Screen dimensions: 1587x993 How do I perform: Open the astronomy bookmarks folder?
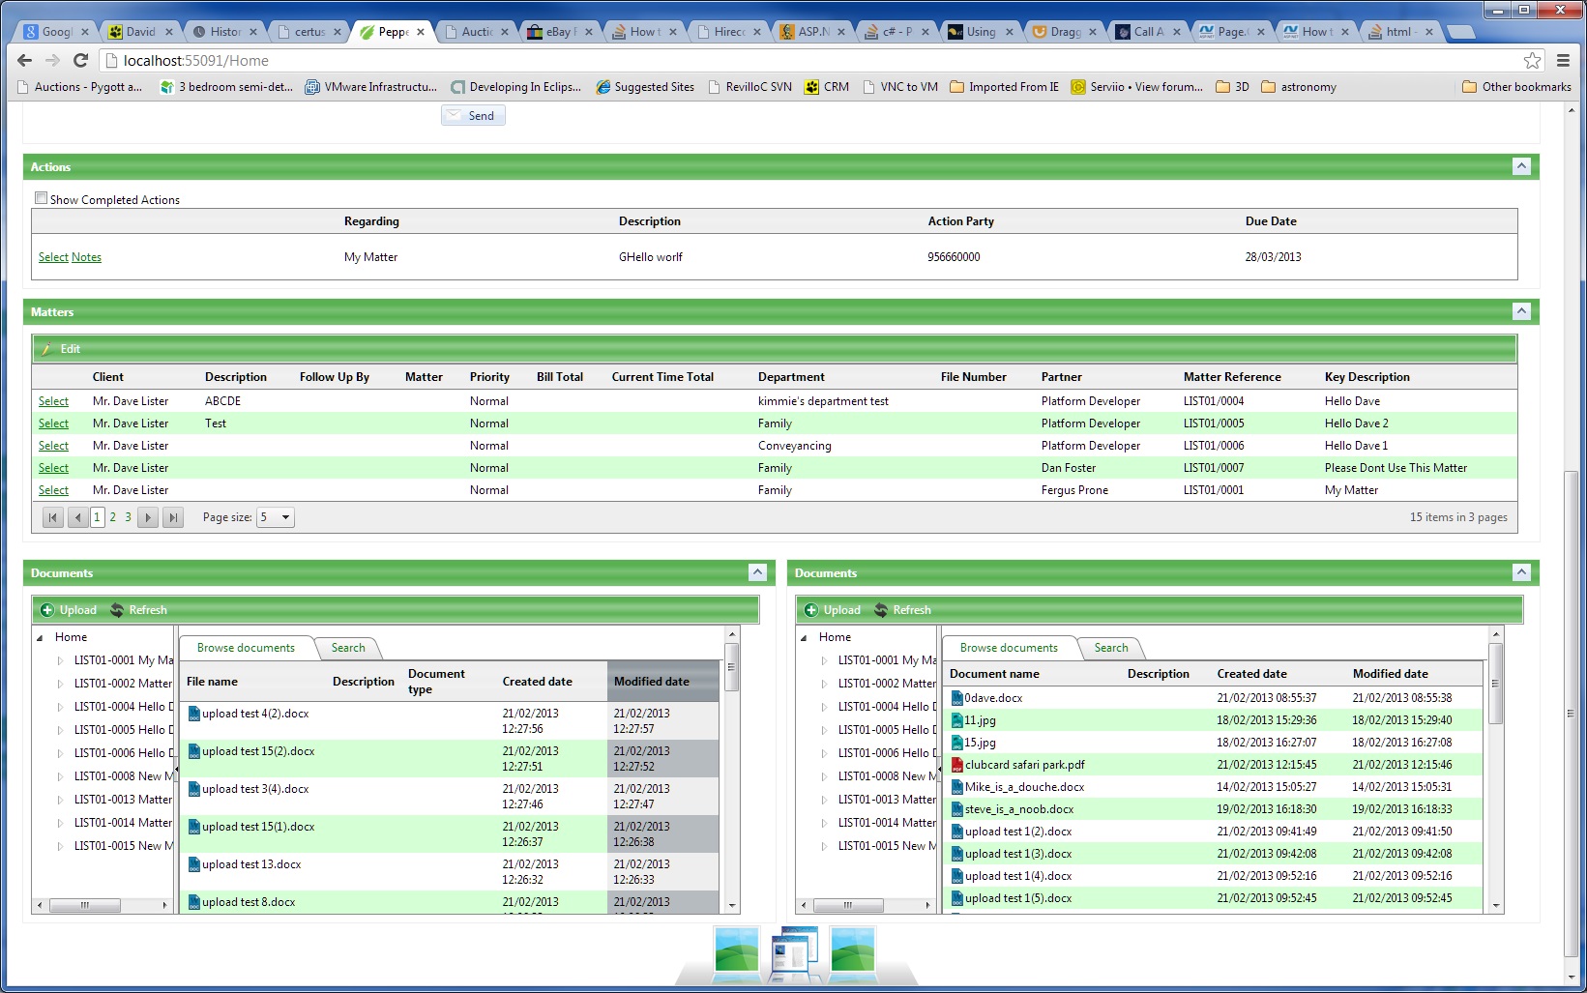(x=1299, y=87)
